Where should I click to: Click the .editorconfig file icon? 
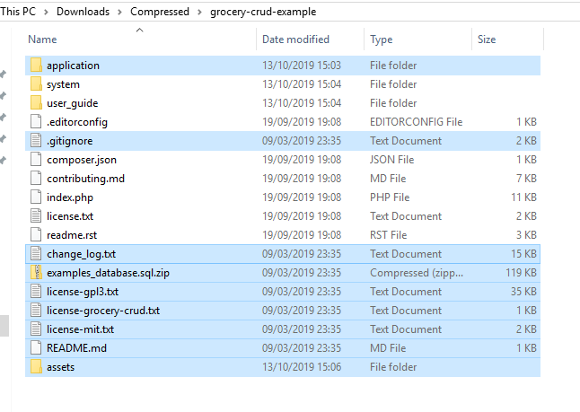point(36,122)
